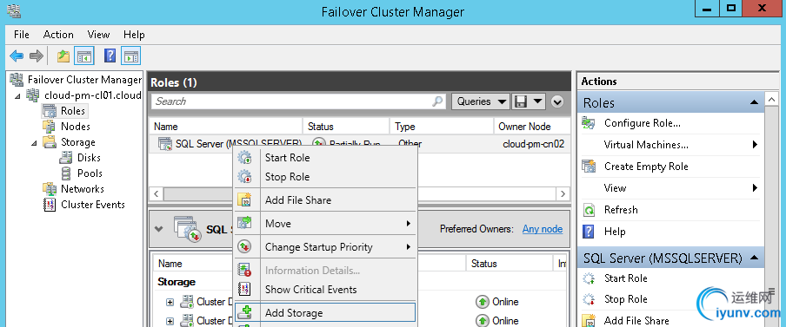Screen dimensions: 786x327
Task: Click Start Role in the Actions pane
Action: [626, 278]
